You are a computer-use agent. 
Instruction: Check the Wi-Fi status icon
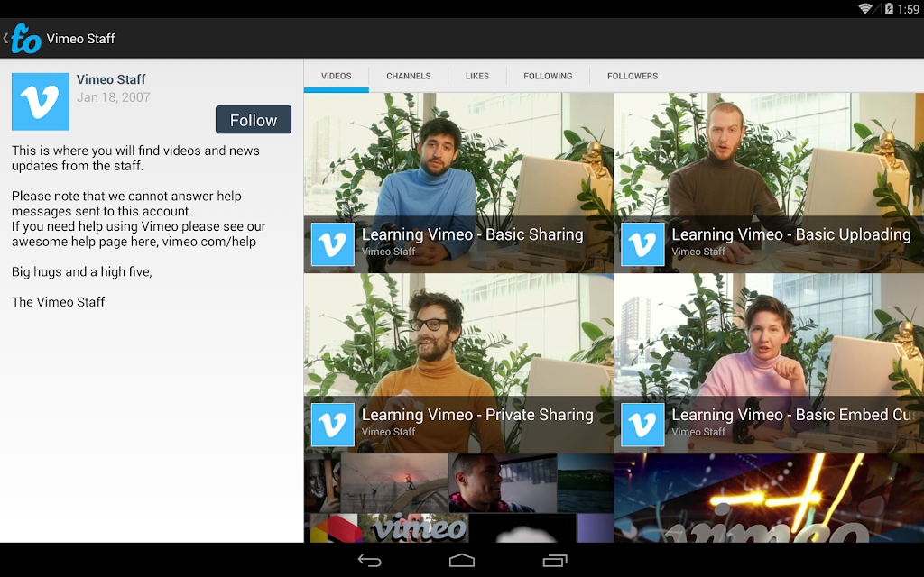(x=864, y=9)
